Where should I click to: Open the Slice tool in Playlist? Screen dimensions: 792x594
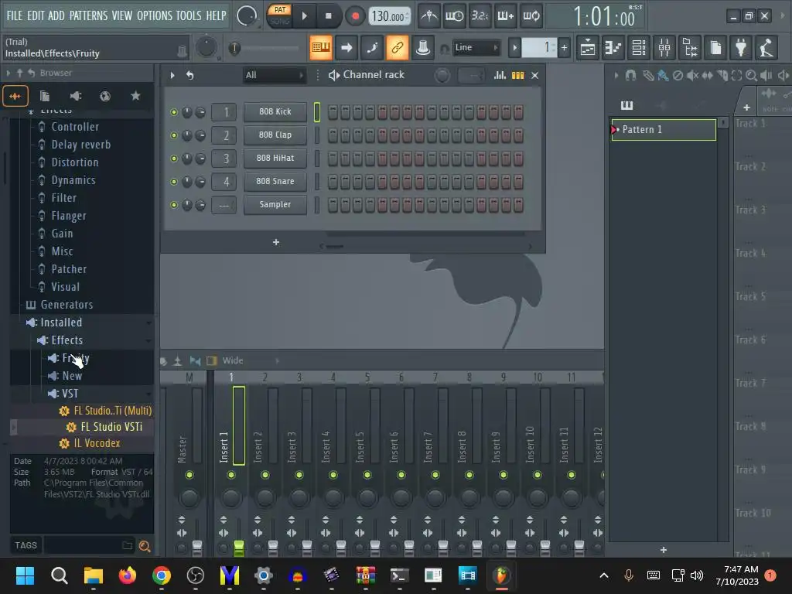click(x=722, y=76)
